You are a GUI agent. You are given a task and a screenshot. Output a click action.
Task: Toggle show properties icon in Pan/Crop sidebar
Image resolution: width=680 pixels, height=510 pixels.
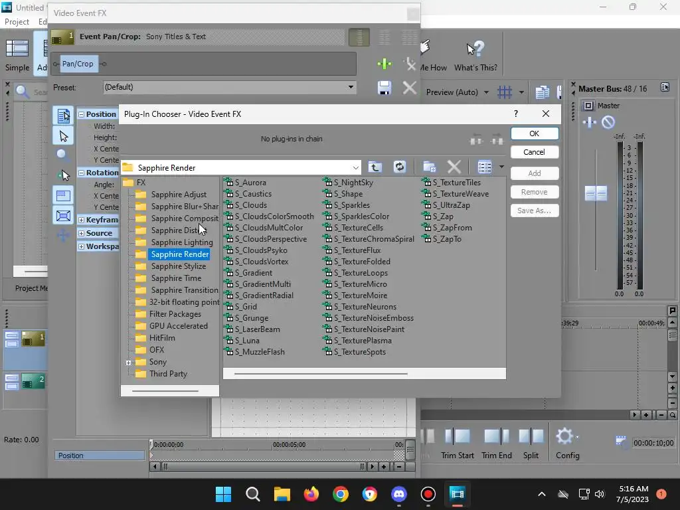[63, 116]
